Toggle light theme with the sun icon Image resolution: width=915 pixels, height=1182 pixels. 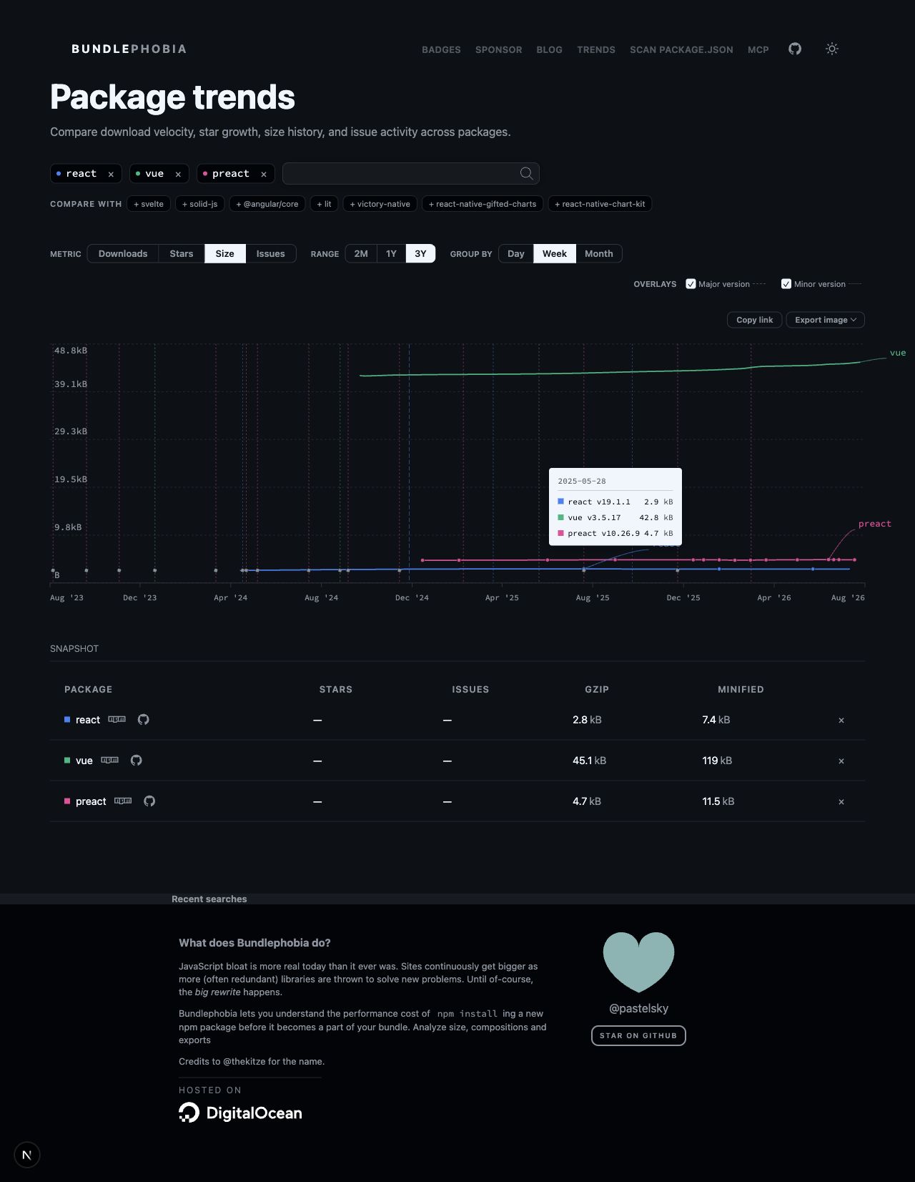tap(832, 49)
